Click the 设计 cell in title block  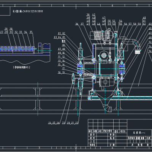(x=92, y=135)
